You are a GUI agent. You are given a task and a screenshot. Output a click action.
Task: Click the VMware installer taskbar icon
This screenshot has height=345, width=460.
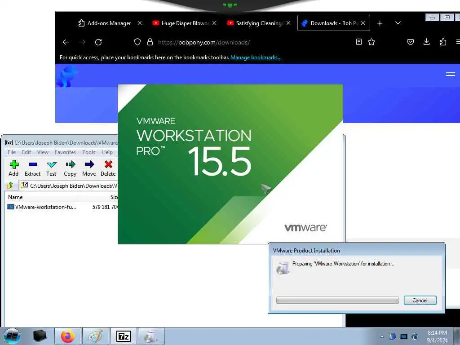(151, 336)
